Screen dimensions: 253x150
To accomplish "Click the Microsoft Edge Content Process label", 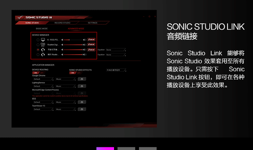I will tap(46, 90).
